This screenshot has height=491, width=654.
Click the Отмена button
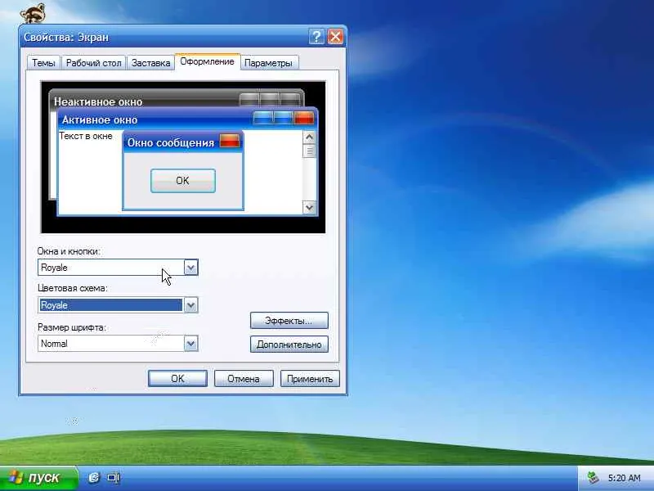[244, 379]
